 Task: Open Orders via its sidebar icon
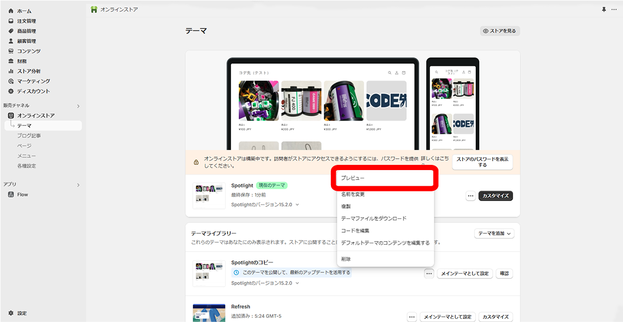tap(11, 21)
